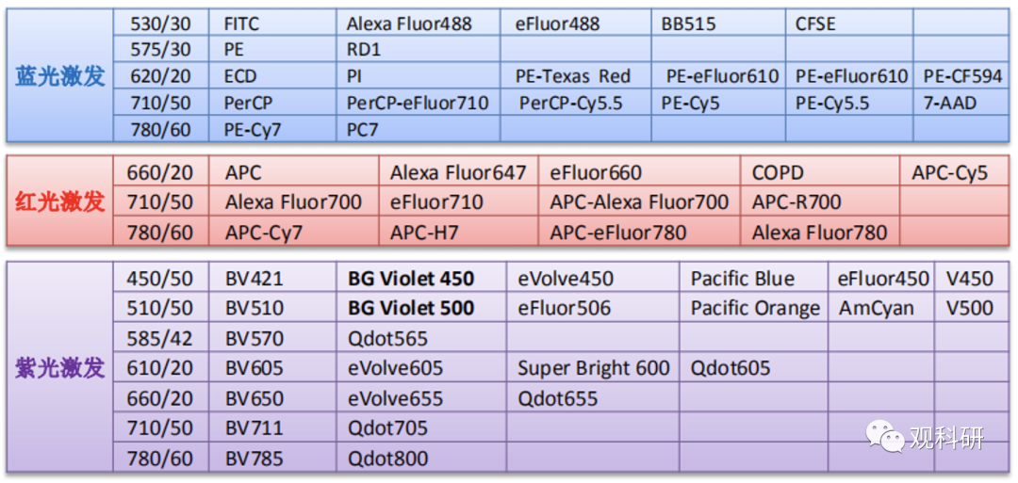Select the APC-H7 cell

pyautogui.click(x=426, y=232)
